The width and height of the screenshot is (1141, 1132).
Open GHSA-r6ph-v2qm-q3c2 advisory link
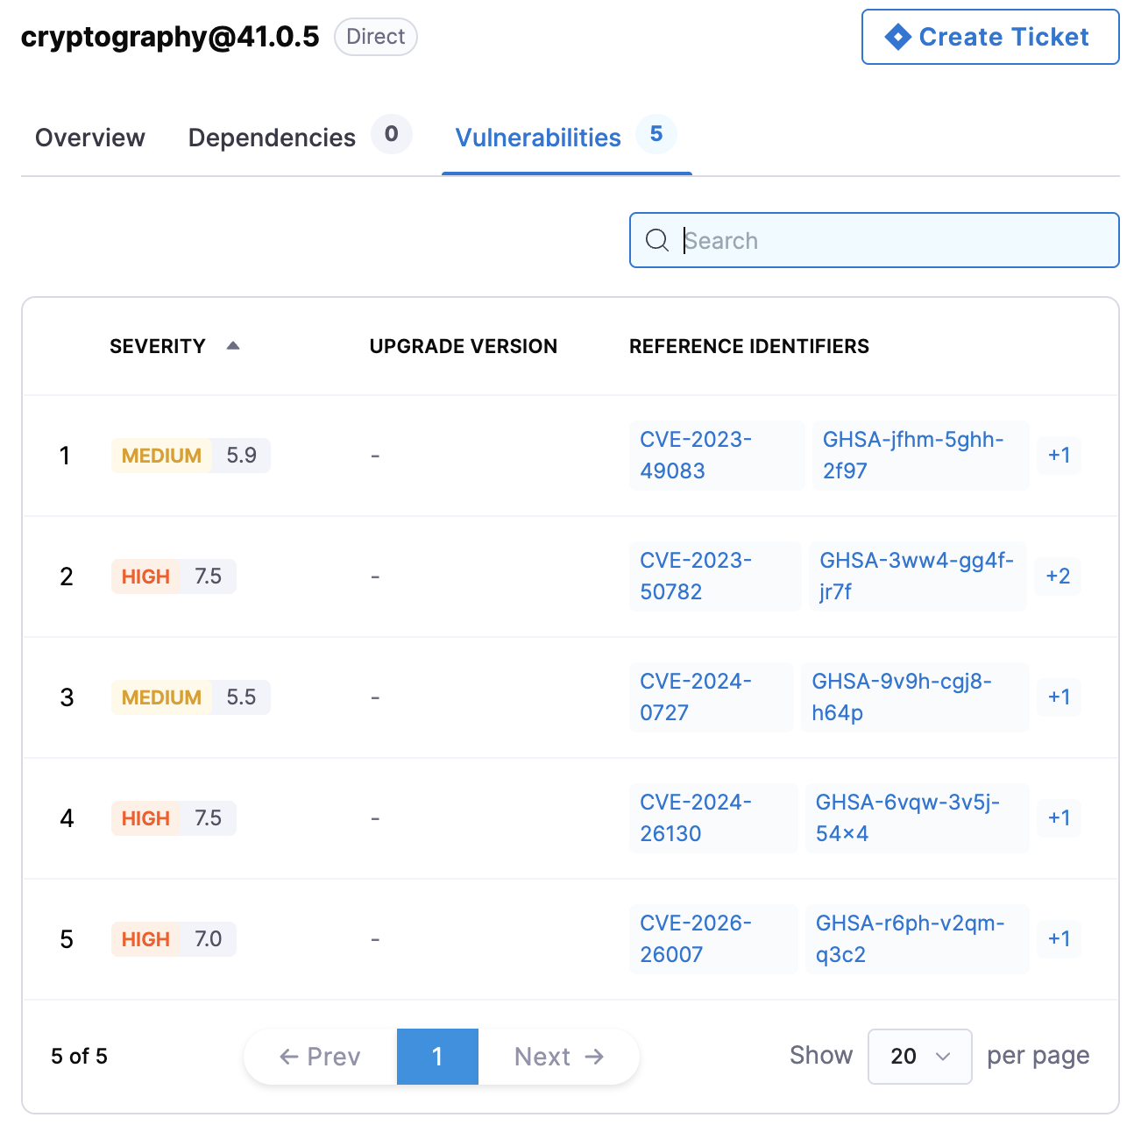(x=910, y=938)
